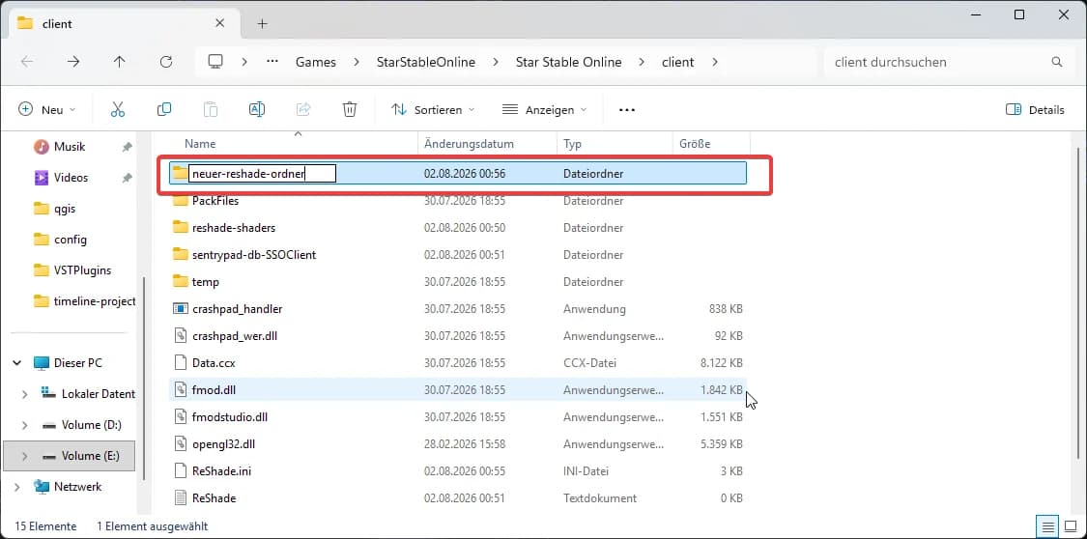Select Musik in the navigation pane

pyautogui.click(x=70, y=147)
